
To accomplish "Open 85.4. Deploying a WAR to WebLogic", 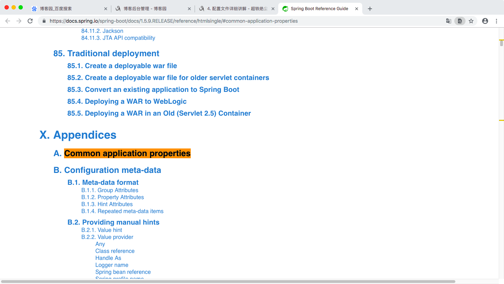I will point(127,101).
